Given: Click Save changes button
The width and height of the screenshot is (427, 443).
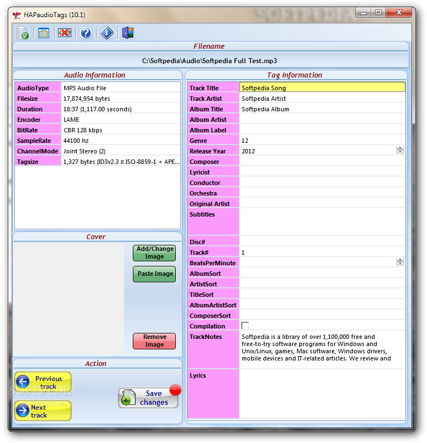Looking at the screenshot, I should [148, 398].
